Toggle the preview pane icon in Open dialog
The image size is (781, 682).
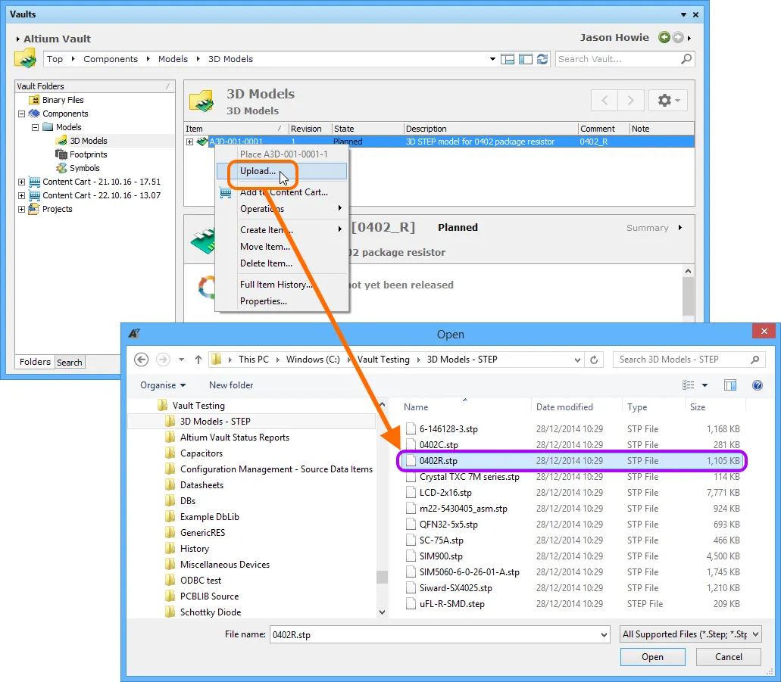(x=730, y=385)
